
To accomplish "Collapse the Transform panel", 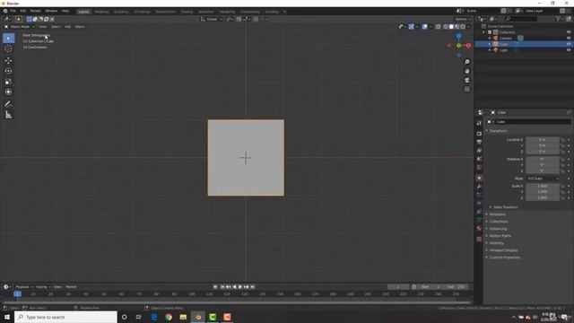I will tap(498, 131).
